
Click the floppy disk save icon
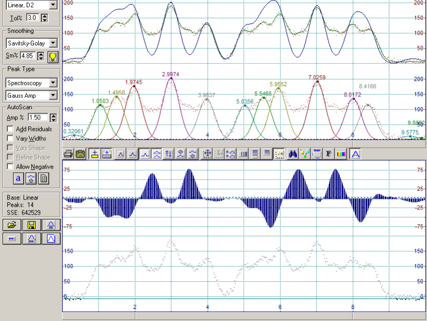tap(31, 225)
